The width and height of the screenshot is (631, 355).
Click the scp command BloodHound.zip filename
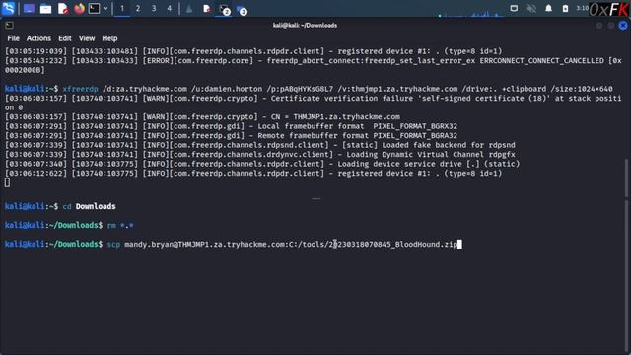[x=393, y=245]
